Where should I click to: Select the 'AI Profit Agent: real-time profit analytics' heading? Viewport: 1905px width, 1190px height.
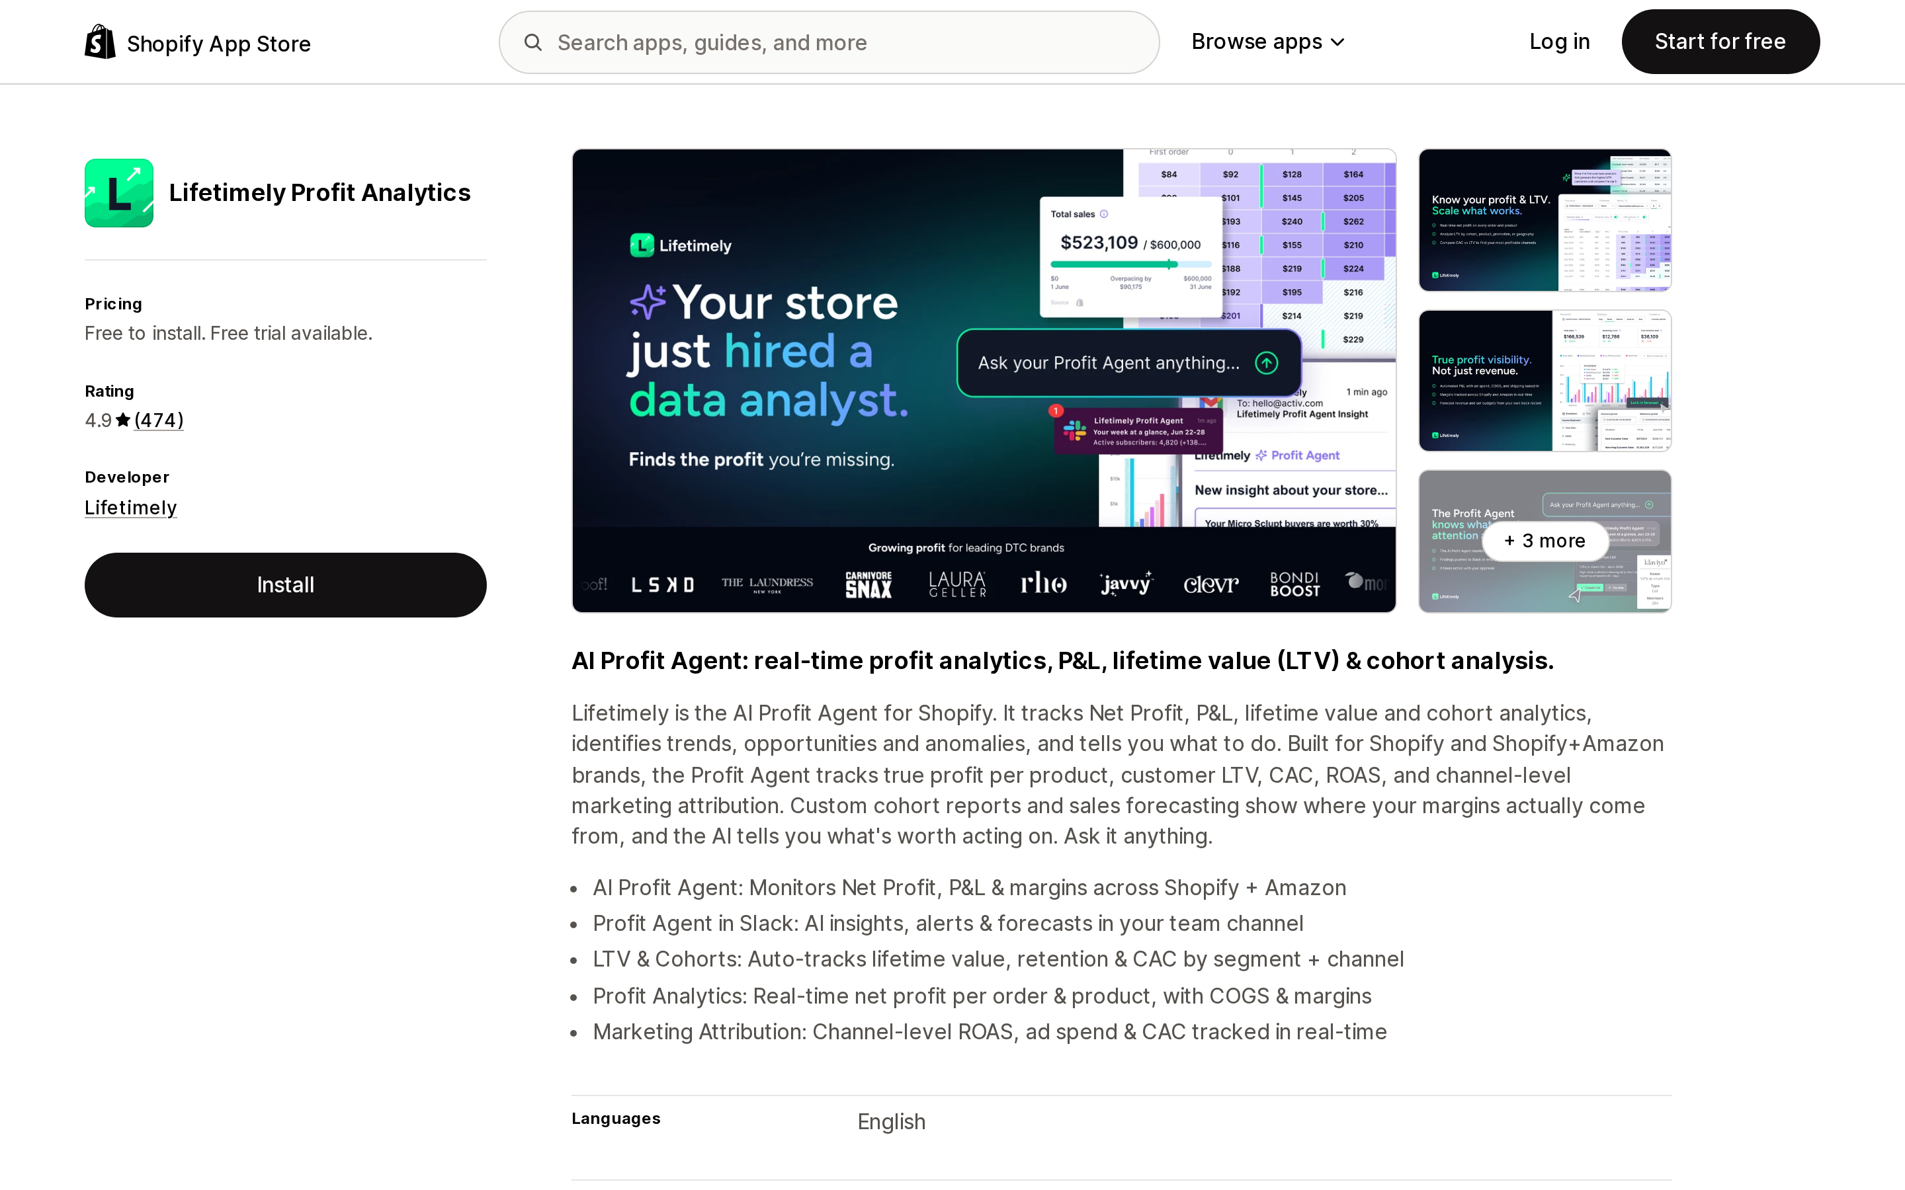tap(1063, 660)
